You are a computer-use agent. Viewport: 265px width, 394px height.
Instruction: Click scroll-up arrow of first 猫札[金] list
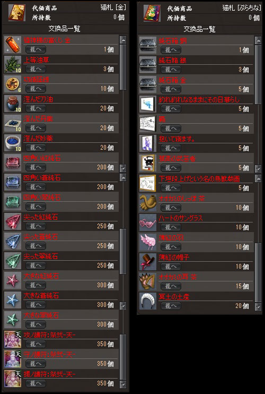123,40
